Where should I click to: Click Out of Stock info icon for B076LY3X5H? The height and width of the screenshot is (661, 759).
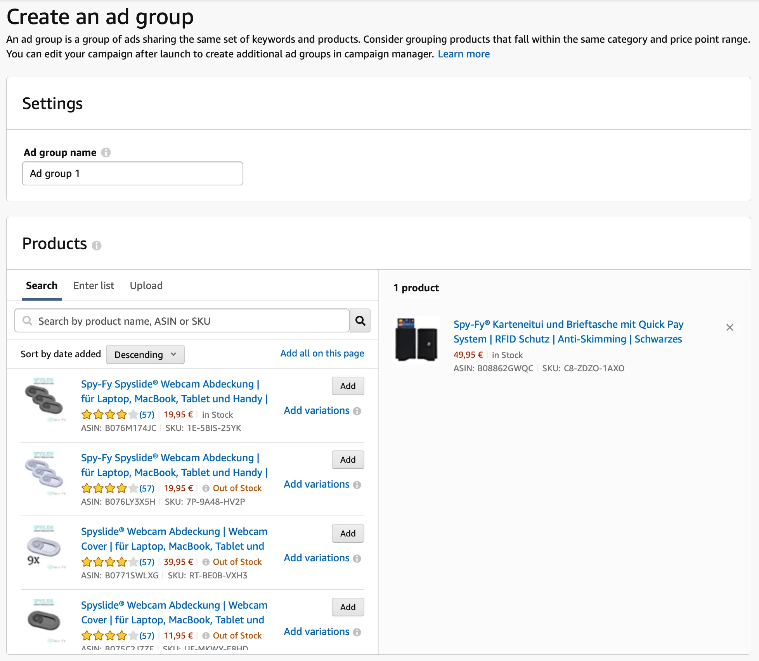[206, 488]
